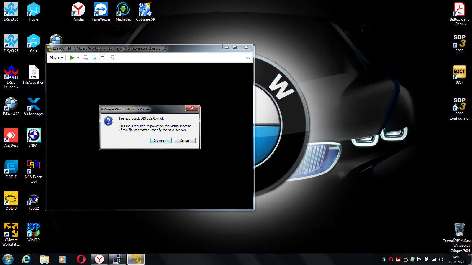Viewport: 472px width, 265px height.
Task: Click the S3 tray icon
Action: [405, 260]
